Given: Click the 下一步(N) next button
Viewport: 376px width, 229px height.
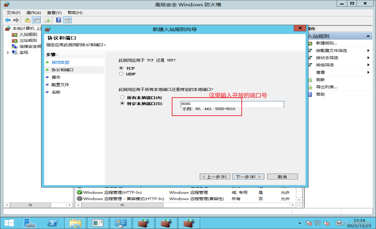Looking at the screenshot, I should point(248,177).
